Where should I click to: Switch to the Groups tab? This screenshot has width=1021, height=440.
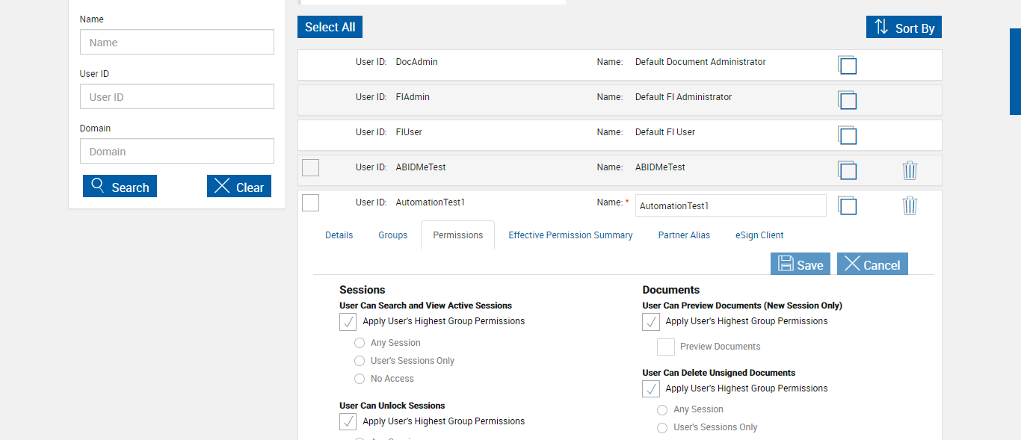click(x=392, y=235)
